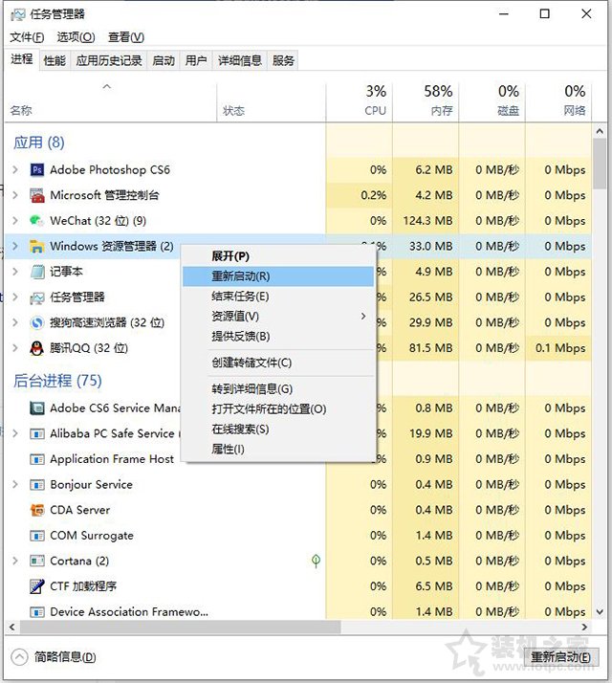Open the 资源值(V) submenu arrow
The image size is (612, 683).
363,317
